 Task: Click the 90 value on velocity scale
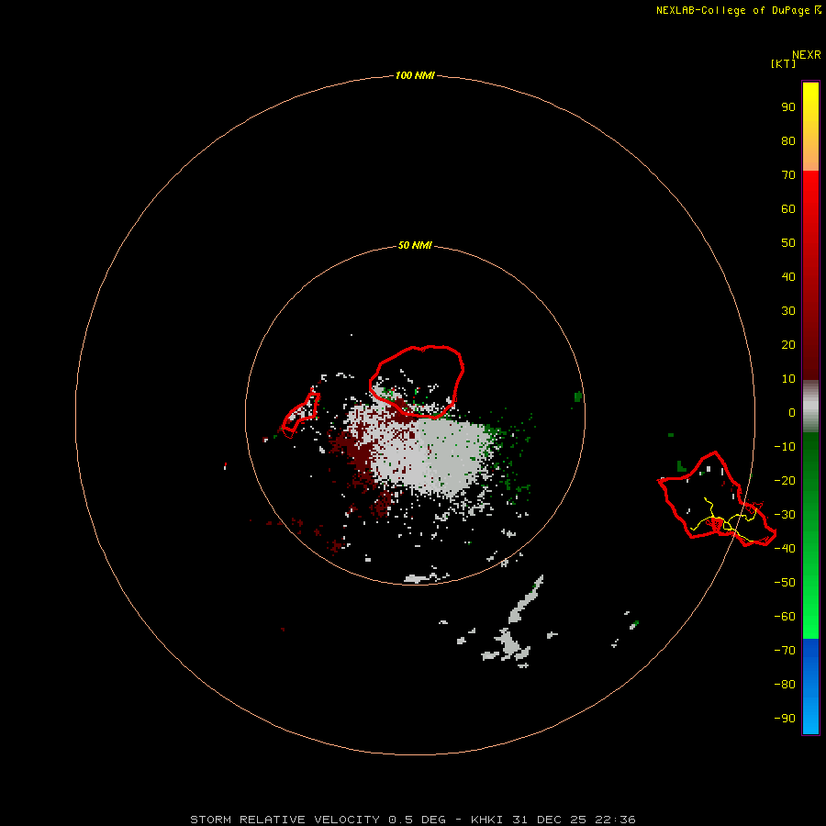click(x=788, y=107)
